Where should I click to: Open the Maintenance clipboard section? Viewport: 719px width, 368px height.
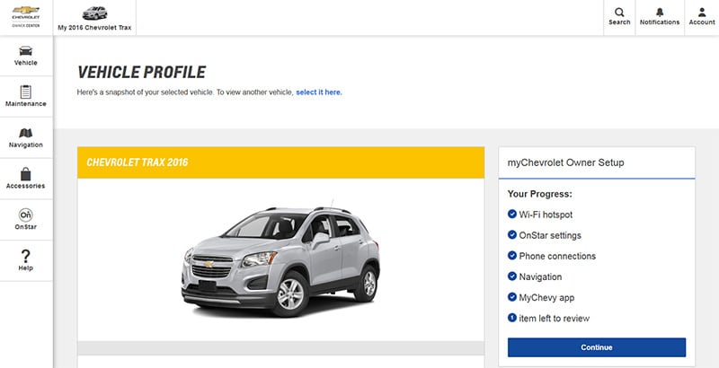26,97
